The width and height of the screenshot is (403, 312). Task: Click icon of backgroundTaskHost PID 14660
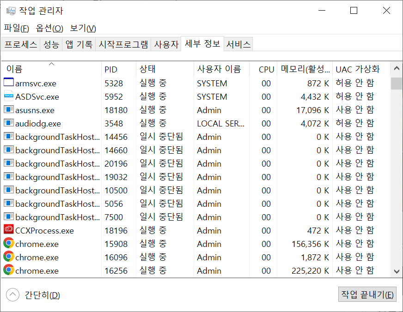click(8, 150)
